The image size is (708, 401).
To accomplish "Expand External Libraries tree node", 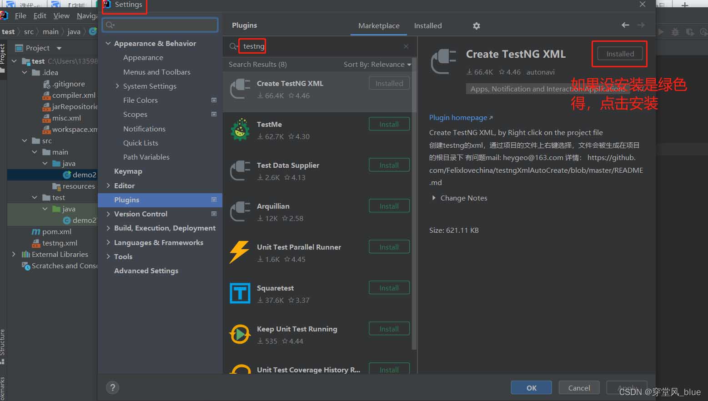I will coord(14,254).
